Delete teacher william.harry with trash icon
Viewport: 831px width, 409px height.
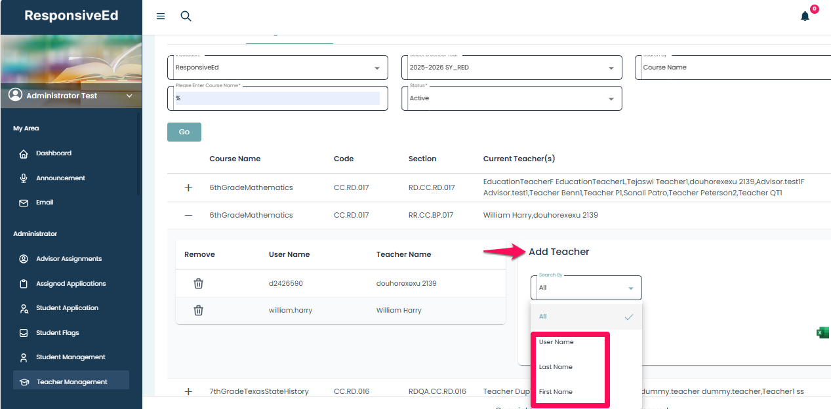click(198, 311)
